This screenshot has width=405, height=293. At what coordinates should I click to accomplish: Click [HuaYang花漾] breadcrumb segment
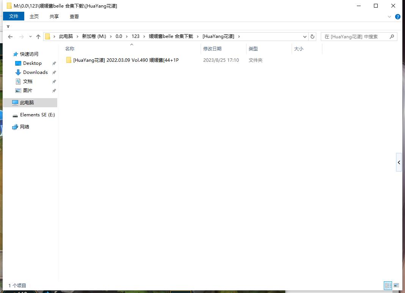click(218, 36)
